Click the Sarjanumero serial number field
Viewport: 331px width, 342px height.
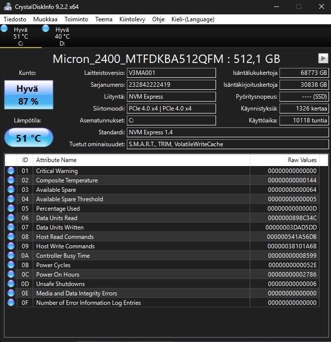[171, 85]
